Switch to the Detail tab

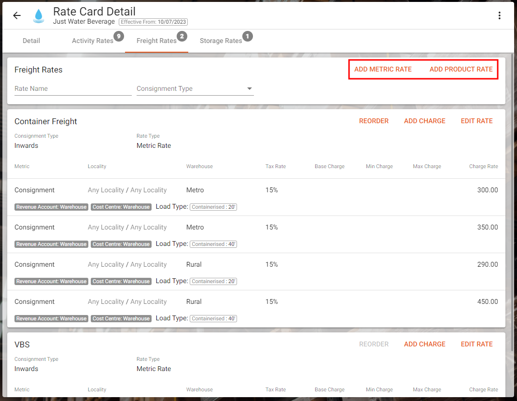coord(31,41)
